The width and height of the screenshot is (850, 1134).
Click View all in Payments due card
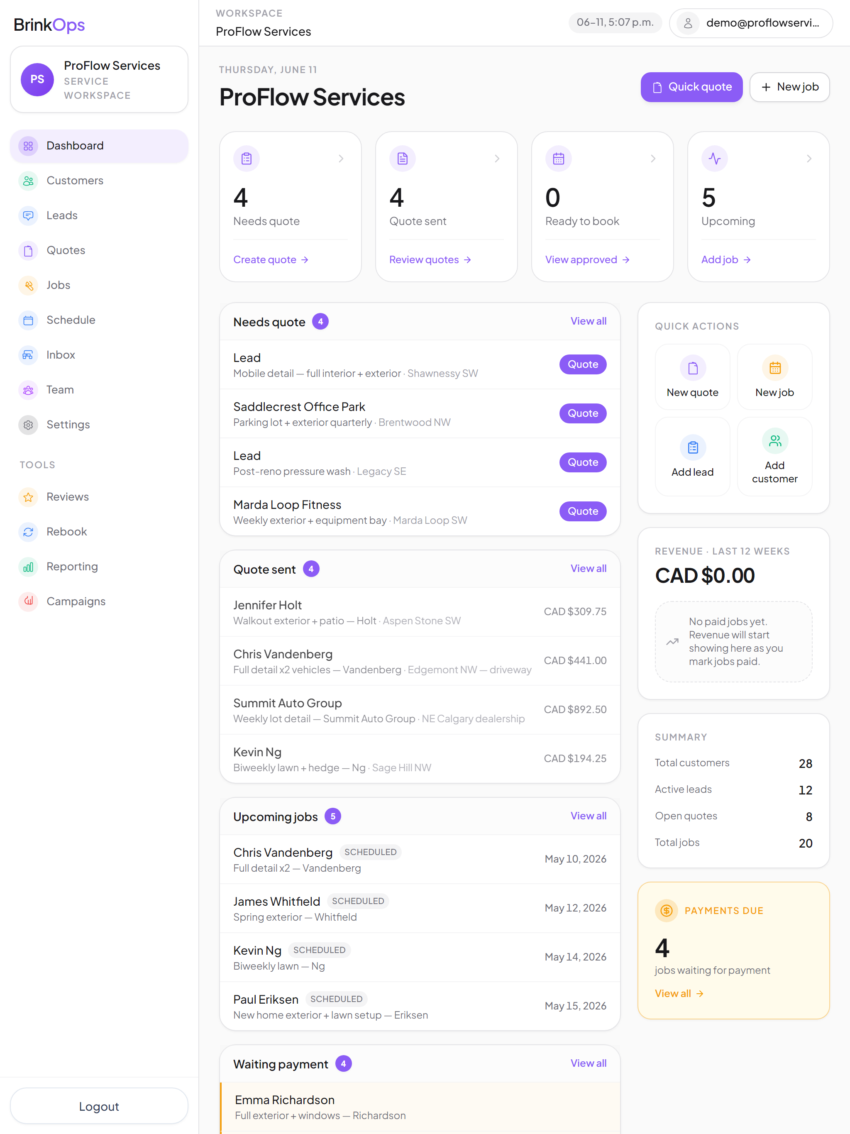click(679, 994)
